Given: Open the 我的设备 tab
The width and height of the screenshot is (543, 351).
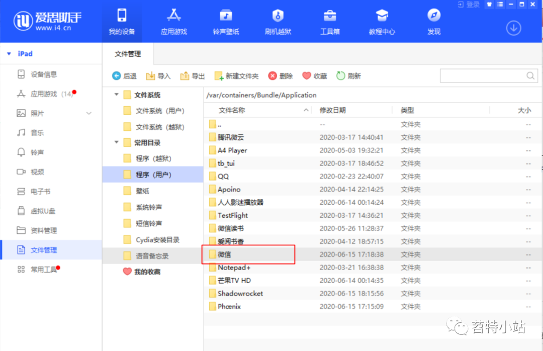Looking at the screenshot, I should (122, 22).
